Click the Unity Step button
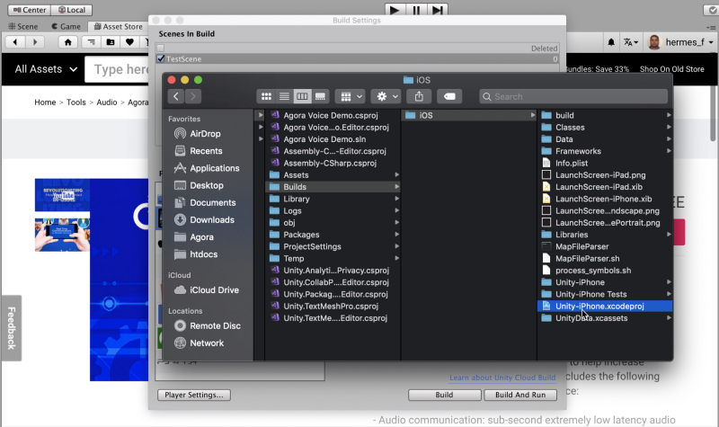This screenshot has height=427, width=719. pyautogui.click(x=438, y=10)
